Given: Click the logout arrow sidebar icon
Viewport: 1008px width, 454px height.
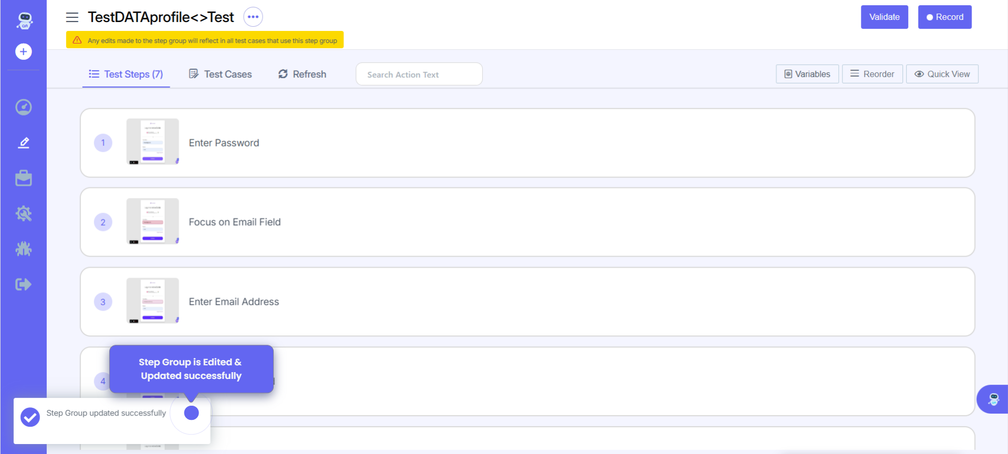Looking at the screenshot, I should point(24,284).
